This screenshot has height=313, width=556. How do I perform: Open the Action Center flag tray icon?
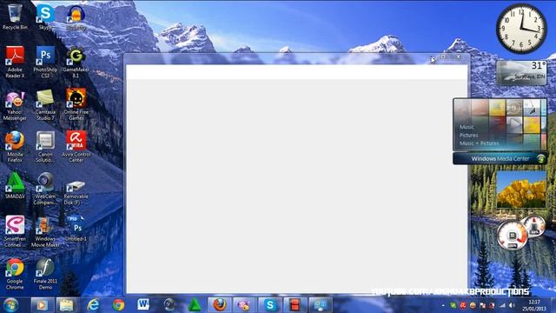point(482,305)
